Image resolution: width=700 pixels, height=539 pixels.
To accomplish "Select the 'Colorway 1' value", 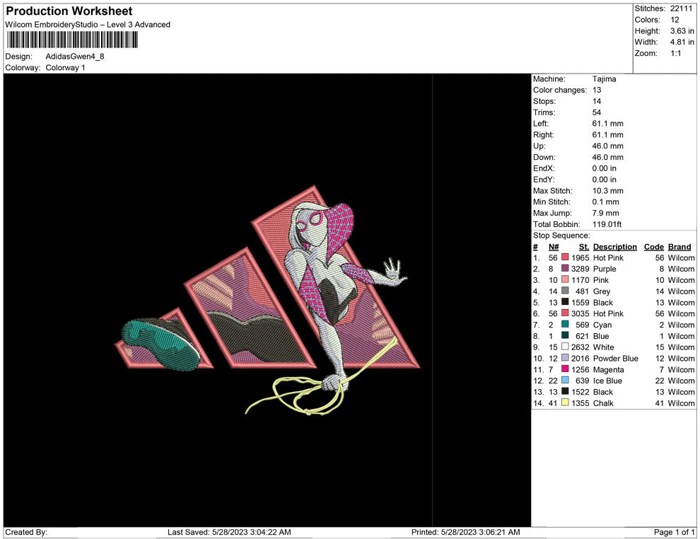I will click(x=65, y=68).
